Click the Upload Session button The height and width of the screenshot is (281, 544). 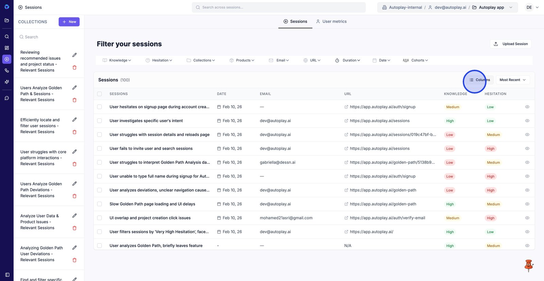510,44
